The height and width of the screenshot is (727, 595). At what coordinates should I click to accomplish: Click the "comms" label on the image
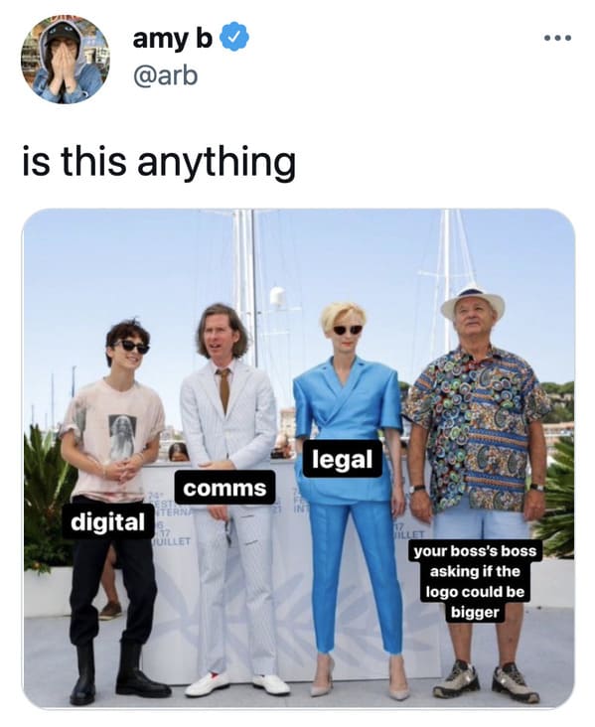224,488
